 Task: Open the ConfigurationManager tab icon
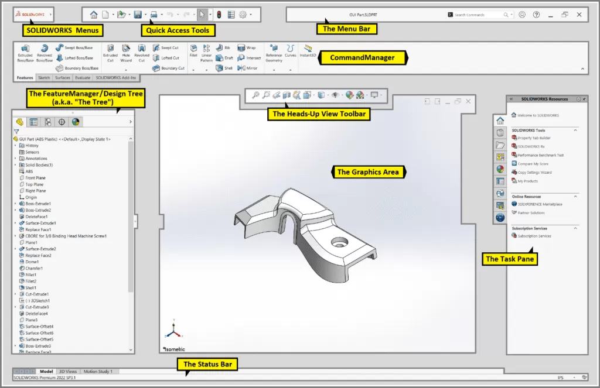point(48,122)
